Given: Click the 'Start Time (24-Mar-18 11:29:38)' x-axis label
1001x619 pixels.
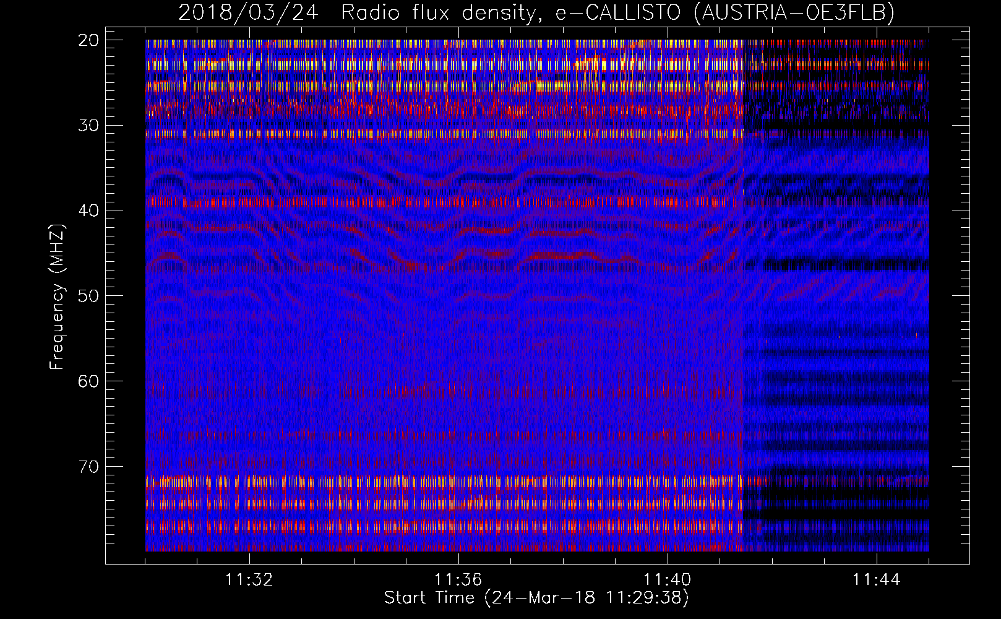Looking at the screenshot, I should tap(536, 598).
